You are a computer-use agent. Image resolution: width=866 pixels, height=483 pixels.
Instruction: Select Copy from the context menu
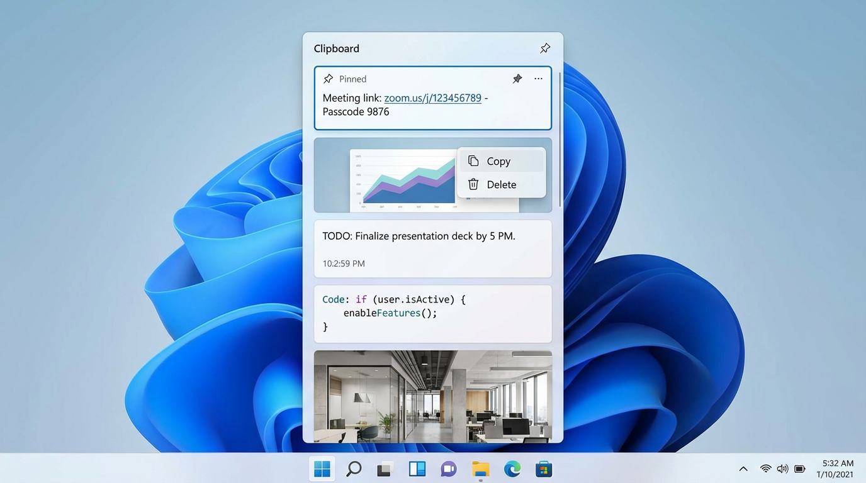pyautogui.click(x=499, y=161)
